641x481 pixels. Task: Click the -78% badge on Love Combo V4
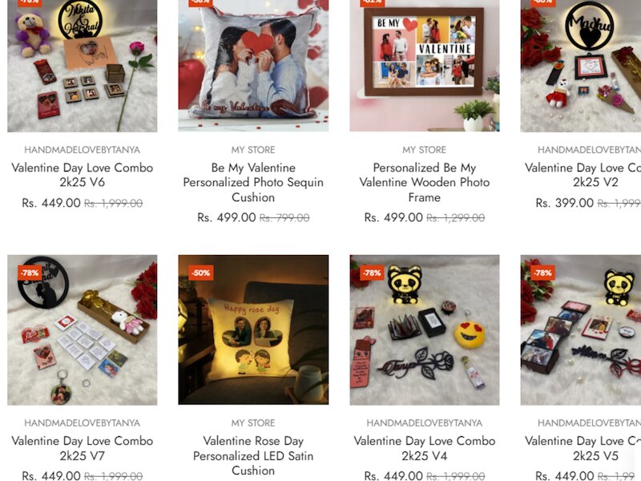click(x=372, y=273)
